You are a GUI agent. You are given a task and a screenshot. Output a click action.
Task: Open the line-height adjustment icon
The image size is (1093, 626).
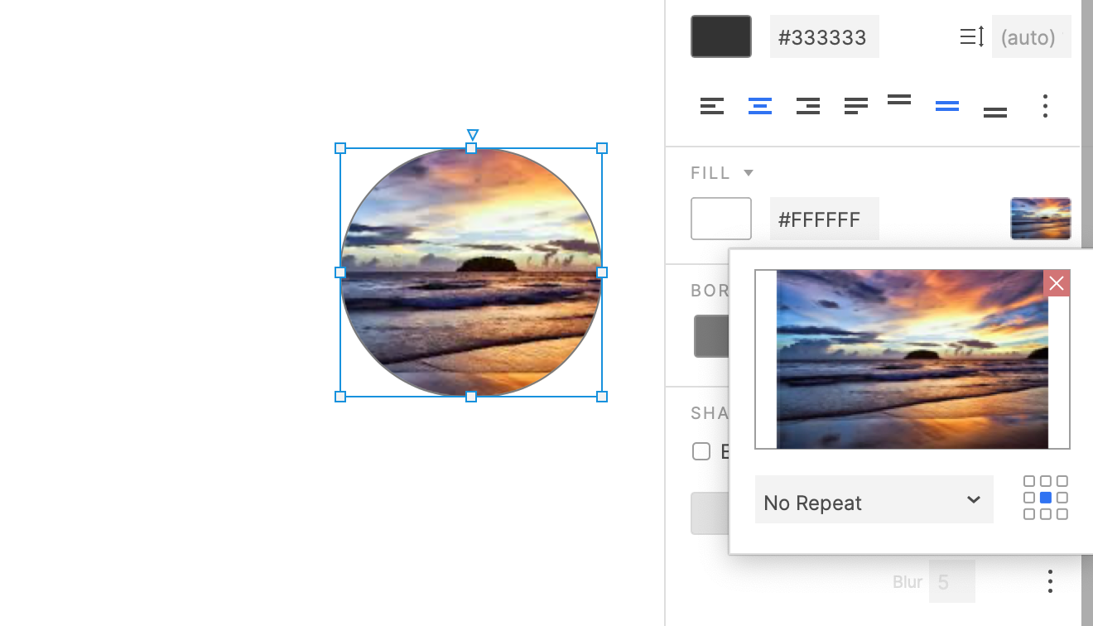[x=970, y=36]
